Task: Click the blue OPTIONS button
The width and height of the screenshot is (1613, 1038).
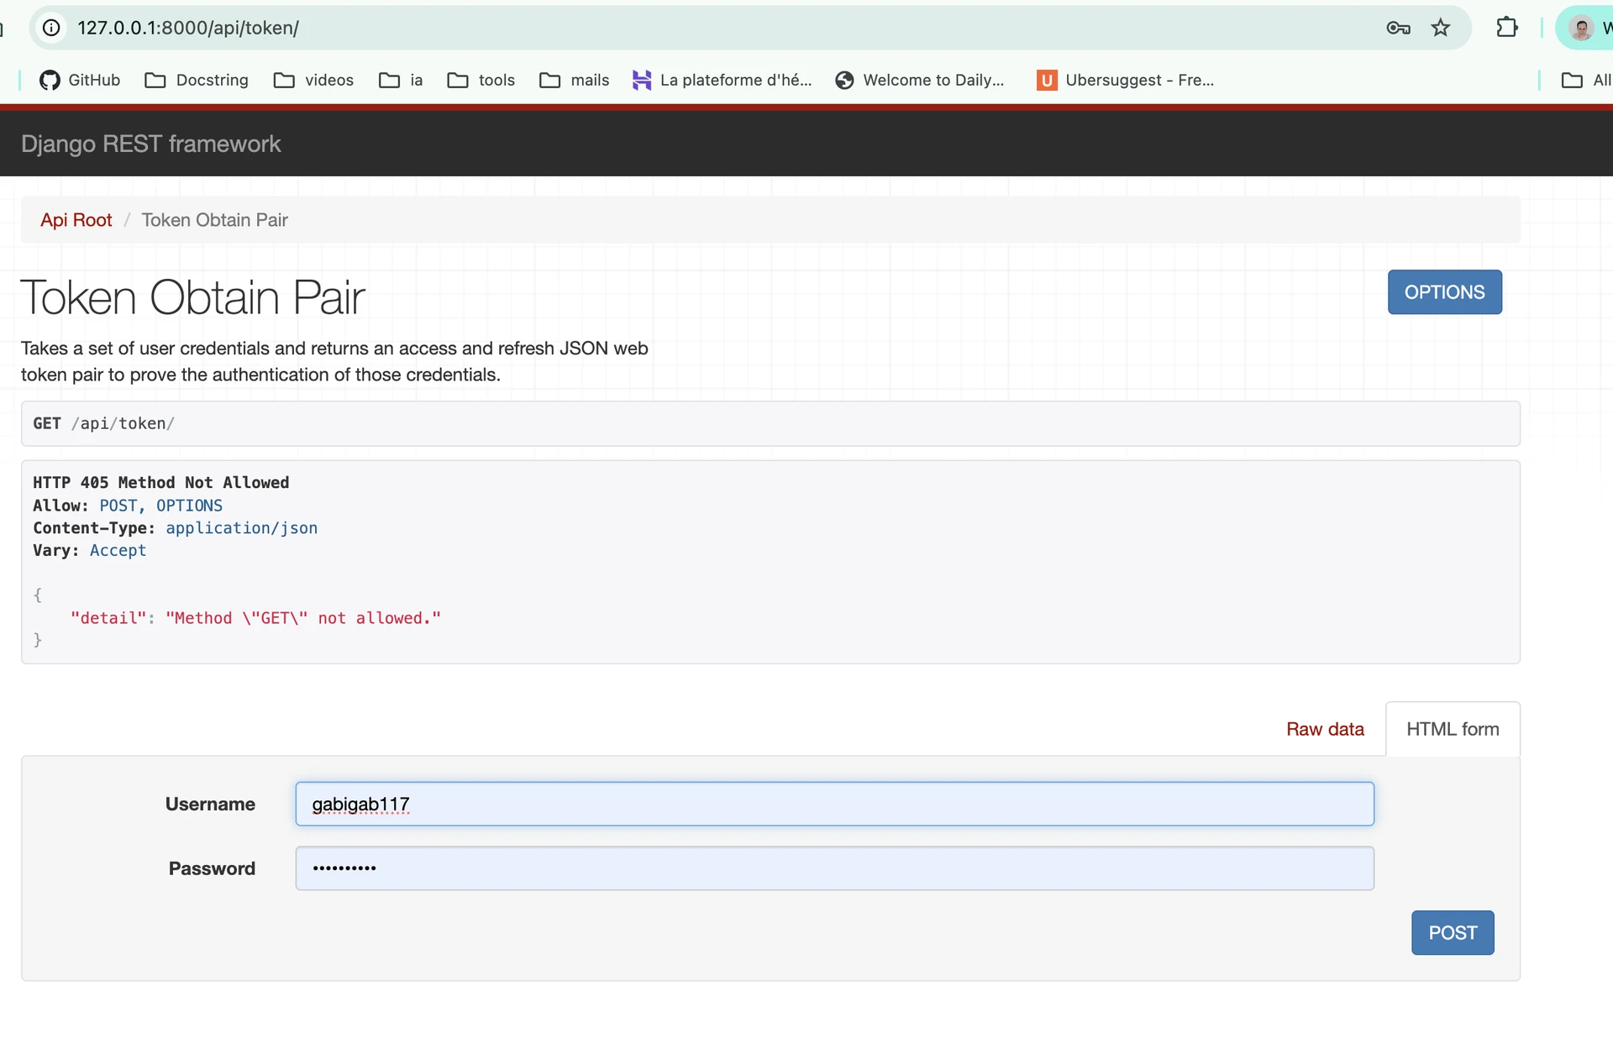Action: pyautogui.click(x=1444, y=292)
